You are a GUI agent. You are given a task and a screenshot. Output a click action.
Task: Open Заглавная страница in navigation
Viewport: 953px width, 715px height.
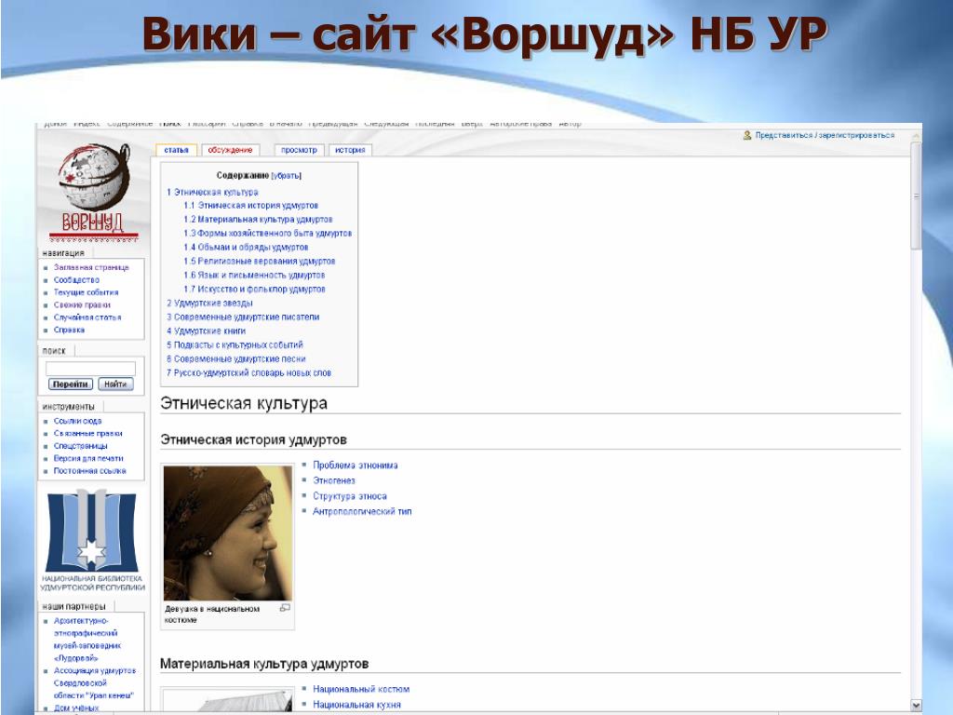[91, 267]
